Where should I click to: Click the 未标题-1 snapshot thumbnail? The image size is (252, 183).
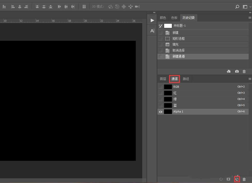coord(168,26)
